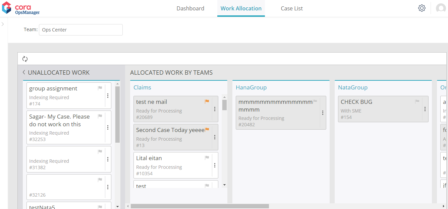Toggle flag on case #31382
The image size is (448, 209).
coord(100,152)
